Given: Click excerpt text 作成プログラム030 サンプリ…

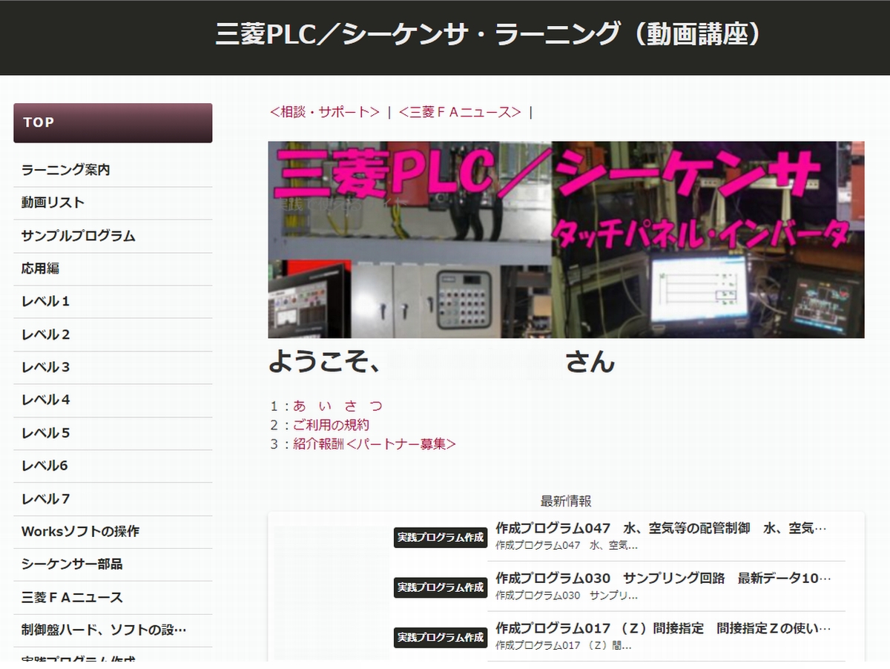Looking at the screenshot, I should [x=567, y=596].
